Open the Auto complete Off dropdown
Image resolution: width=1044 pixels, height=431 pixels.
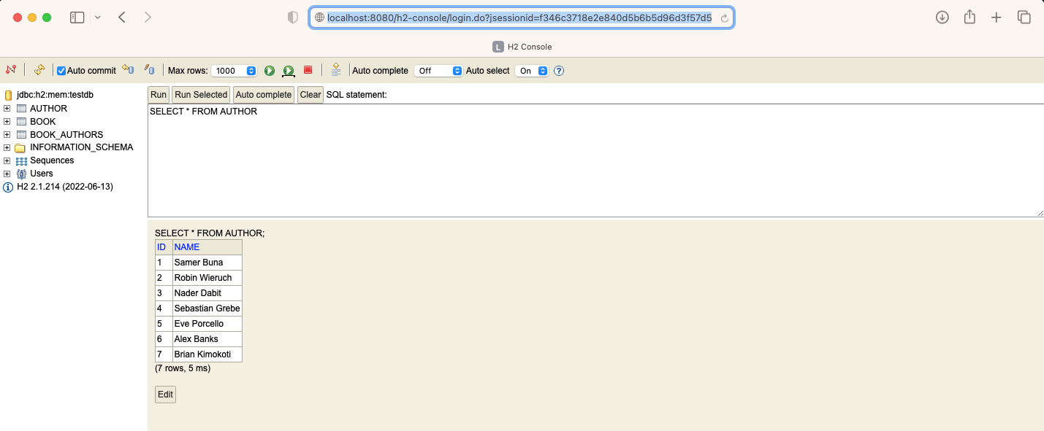coord(438,71)
